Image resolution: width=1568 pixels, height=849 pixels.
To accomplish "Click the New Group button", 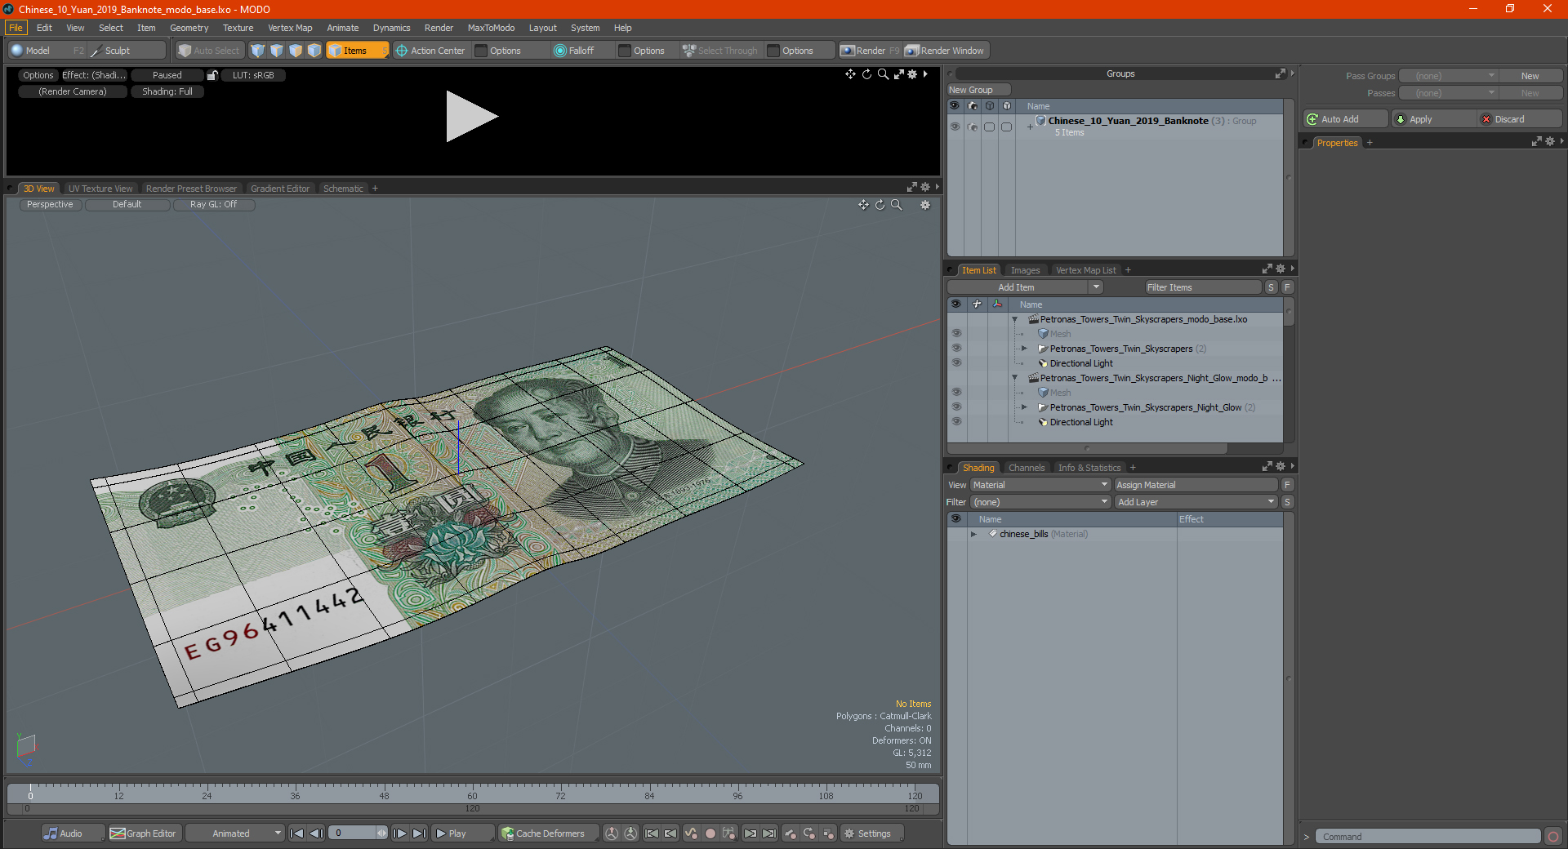I will [x=978, y=90].
